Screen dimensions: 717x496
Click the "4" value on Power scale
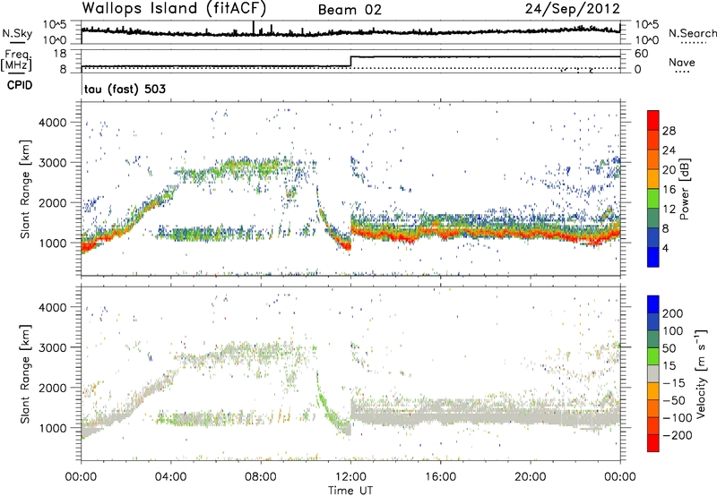pyautogui.click(x=666, y=248)
